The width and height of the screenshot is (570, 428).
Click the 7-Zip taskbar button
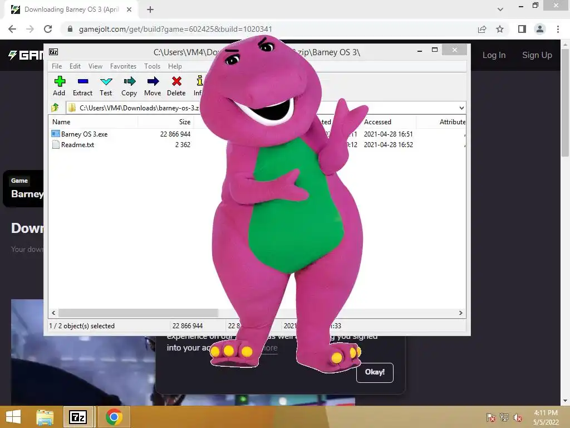click(78, 417)
